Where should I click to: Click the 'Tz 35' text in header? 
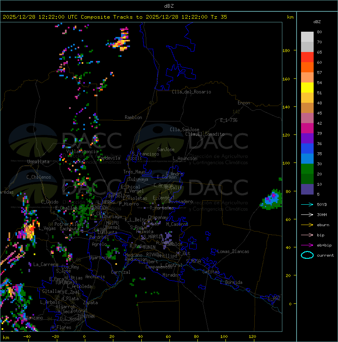pos(219,17)
